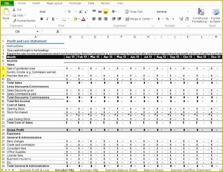Center text horizontally
Viewport: 223px width, 172px height.
pyautogui.click(x=100, y=19)
